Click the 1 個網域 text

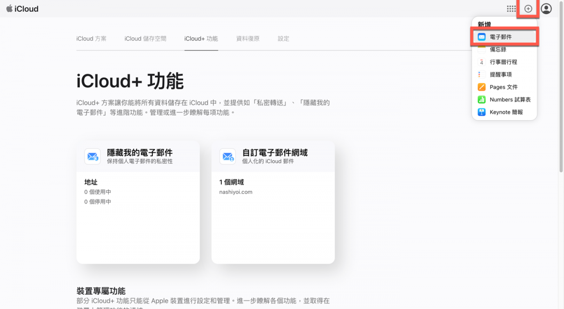[x=232, y=182]
